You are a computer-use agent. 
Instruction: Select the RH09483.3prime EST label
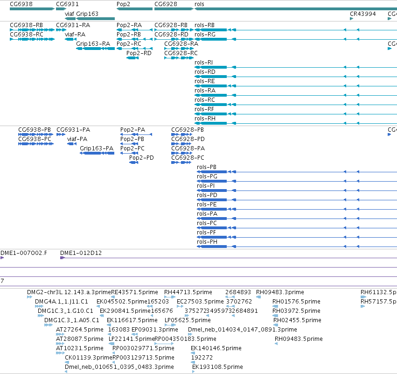(280, 292)
